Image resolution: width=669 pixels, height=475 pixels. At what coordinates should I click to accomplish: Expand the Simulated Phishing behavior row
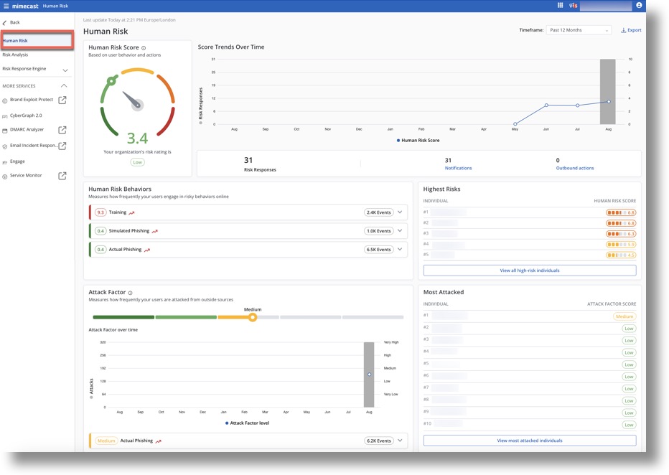click(x=400, y=231)
